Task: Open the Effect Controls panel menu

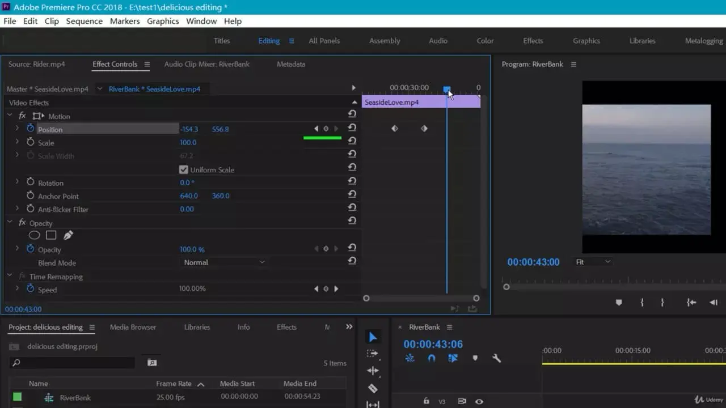Action: (147, 64)
